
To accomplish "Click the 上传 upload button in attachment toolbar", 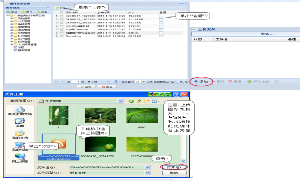I will 61,8.
